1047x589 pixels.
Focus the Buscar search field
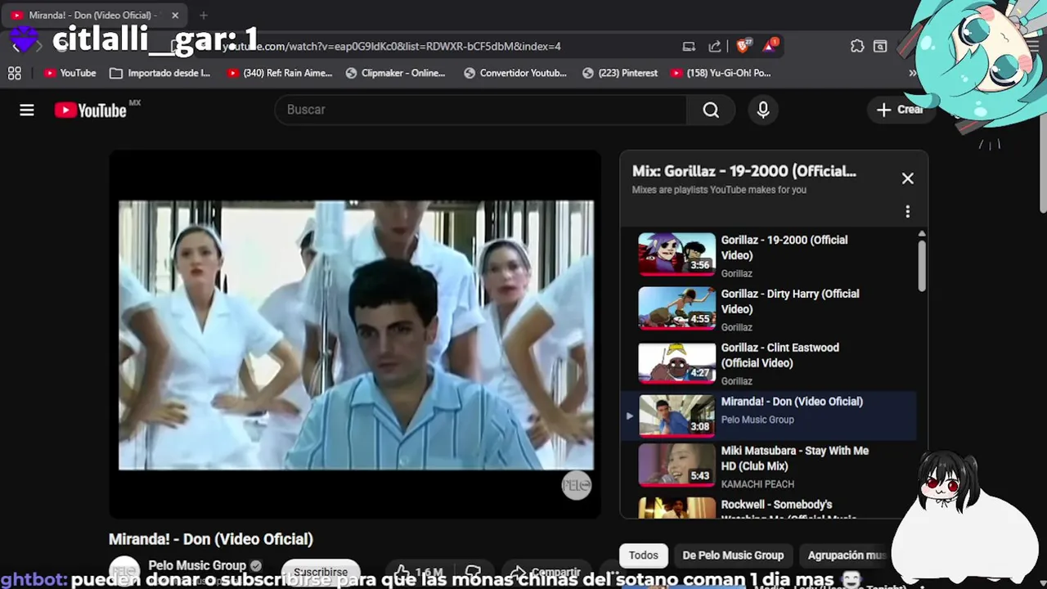(481, 110)
